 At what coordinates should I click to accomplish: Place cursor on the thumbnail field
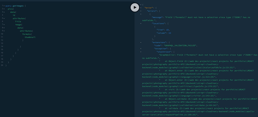coord(30,37)
